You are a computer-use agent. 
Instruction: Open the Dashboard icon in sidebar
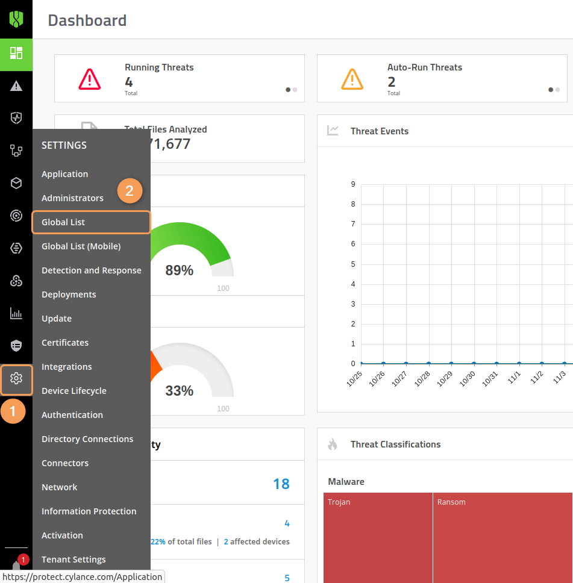click(x=16, y=53)
